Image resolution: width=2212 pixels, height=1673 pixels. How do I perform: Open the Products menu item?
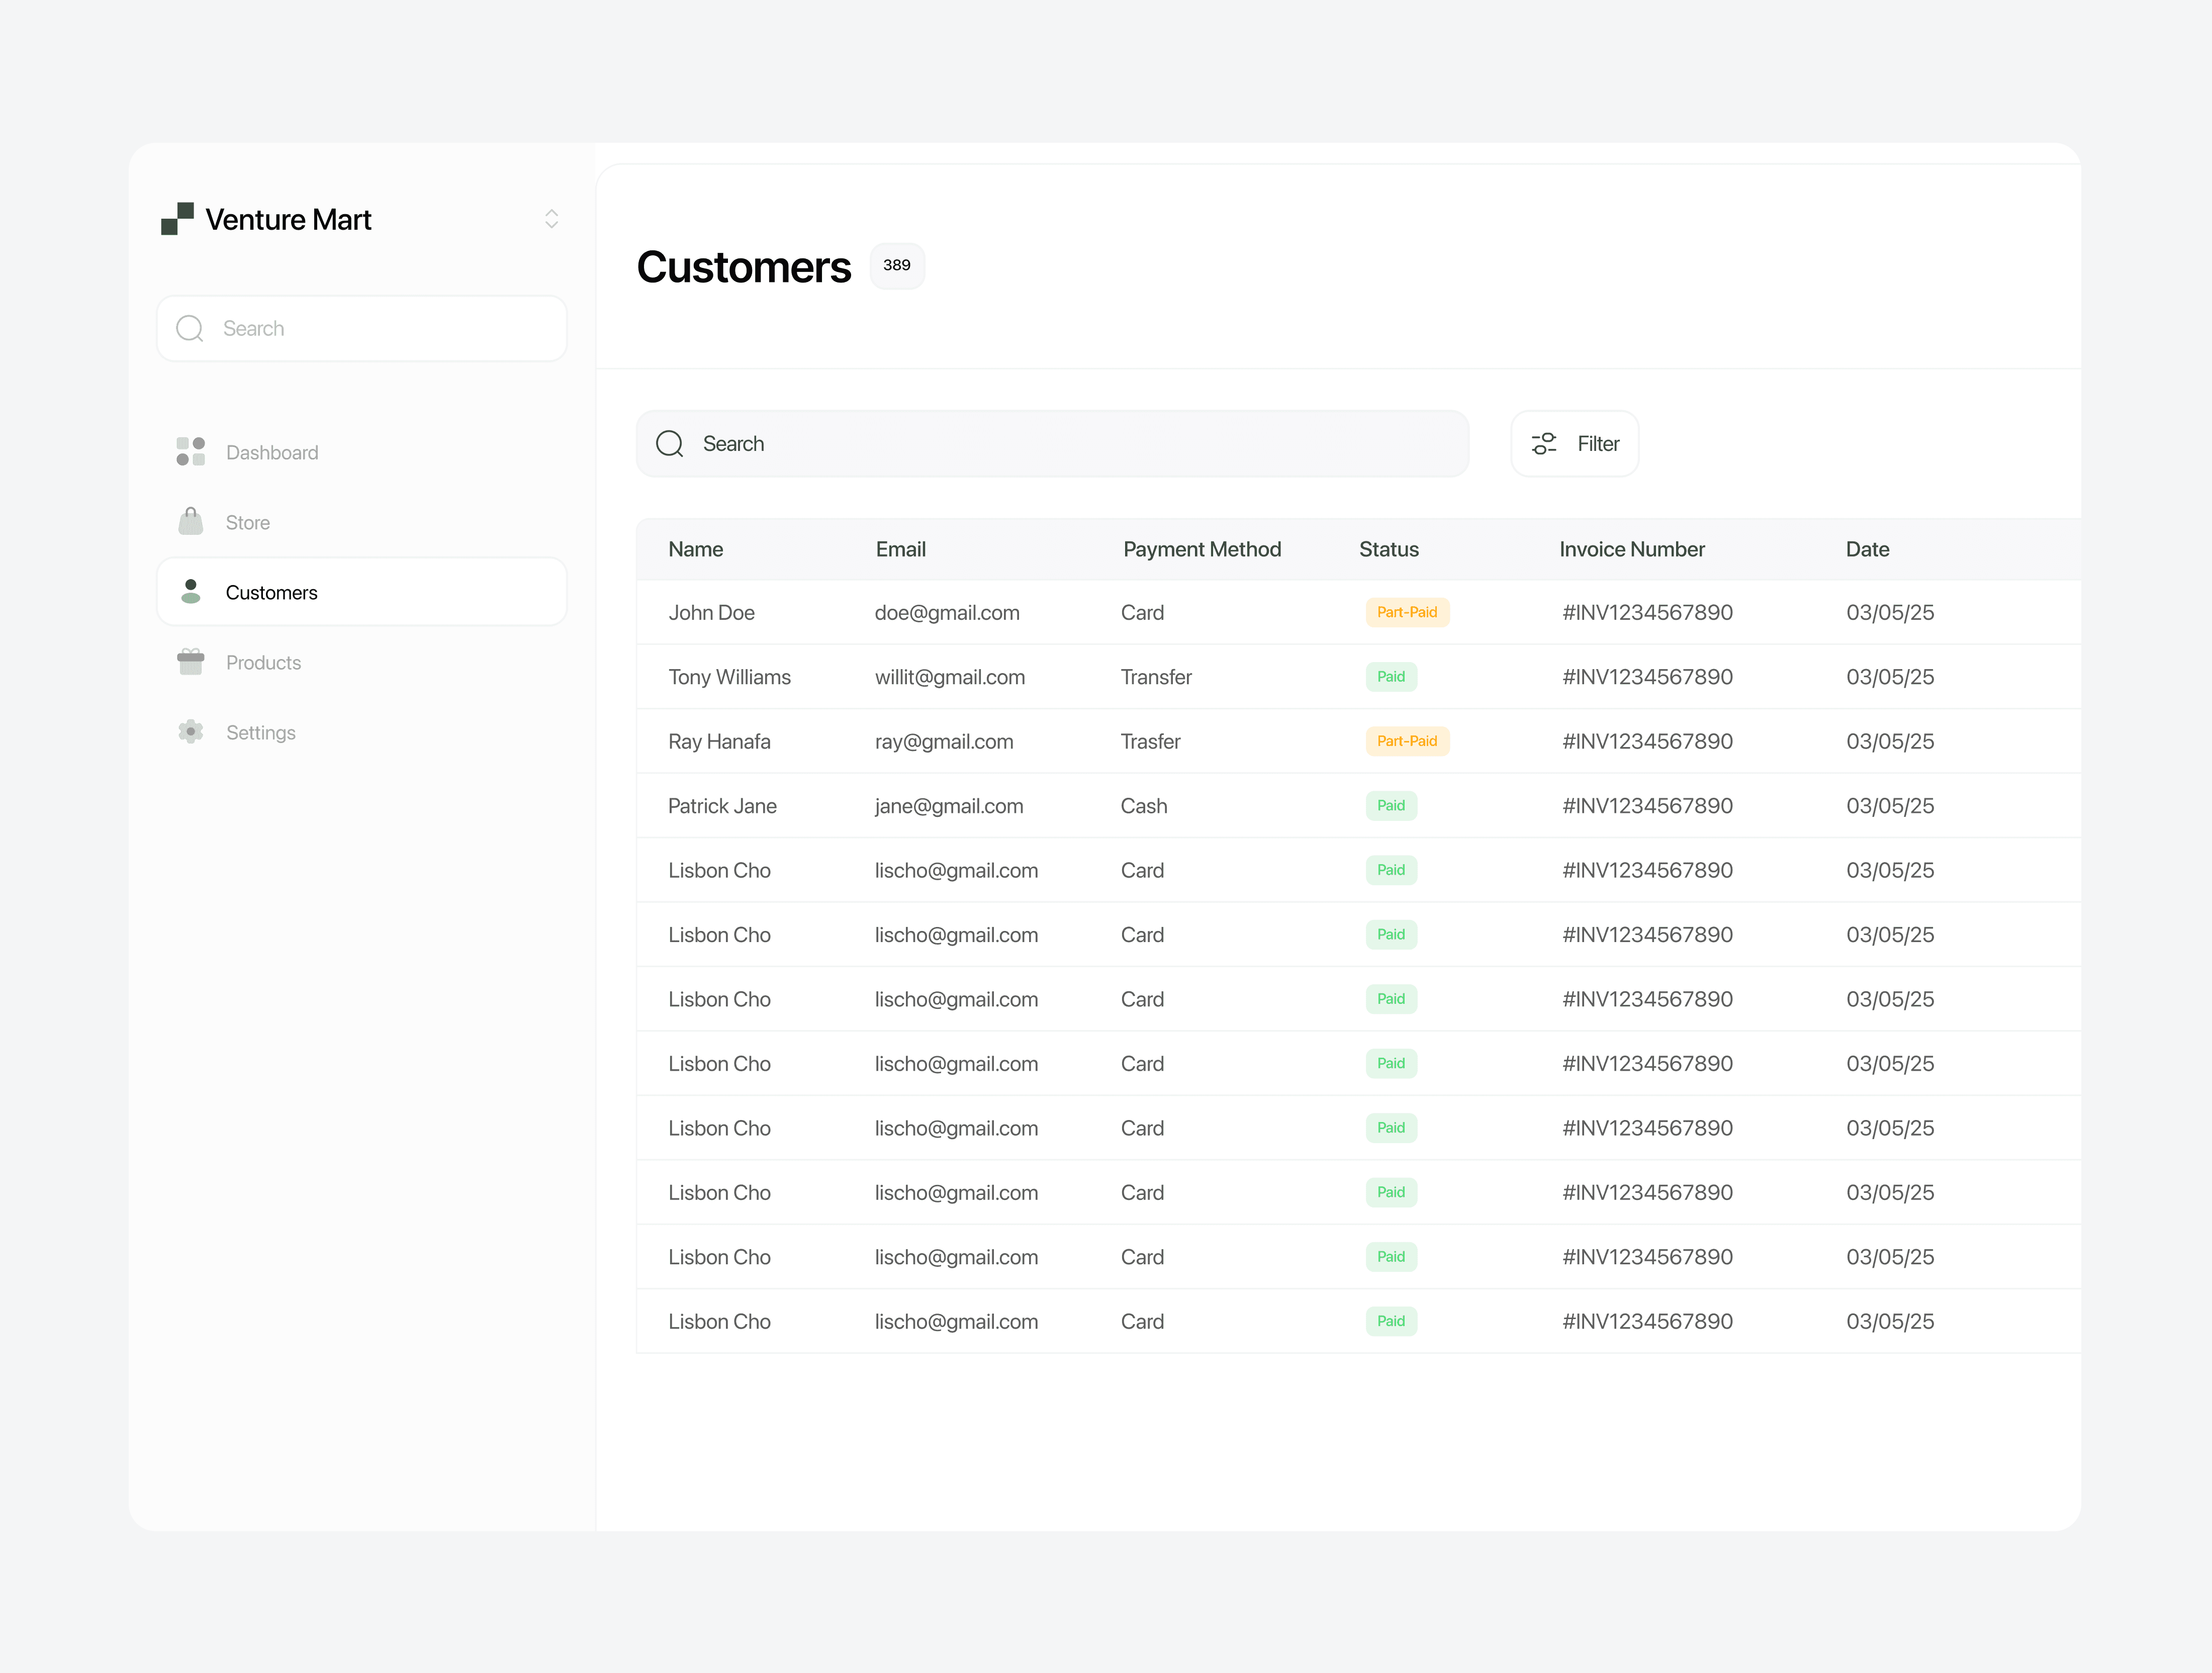pos(263,663)
